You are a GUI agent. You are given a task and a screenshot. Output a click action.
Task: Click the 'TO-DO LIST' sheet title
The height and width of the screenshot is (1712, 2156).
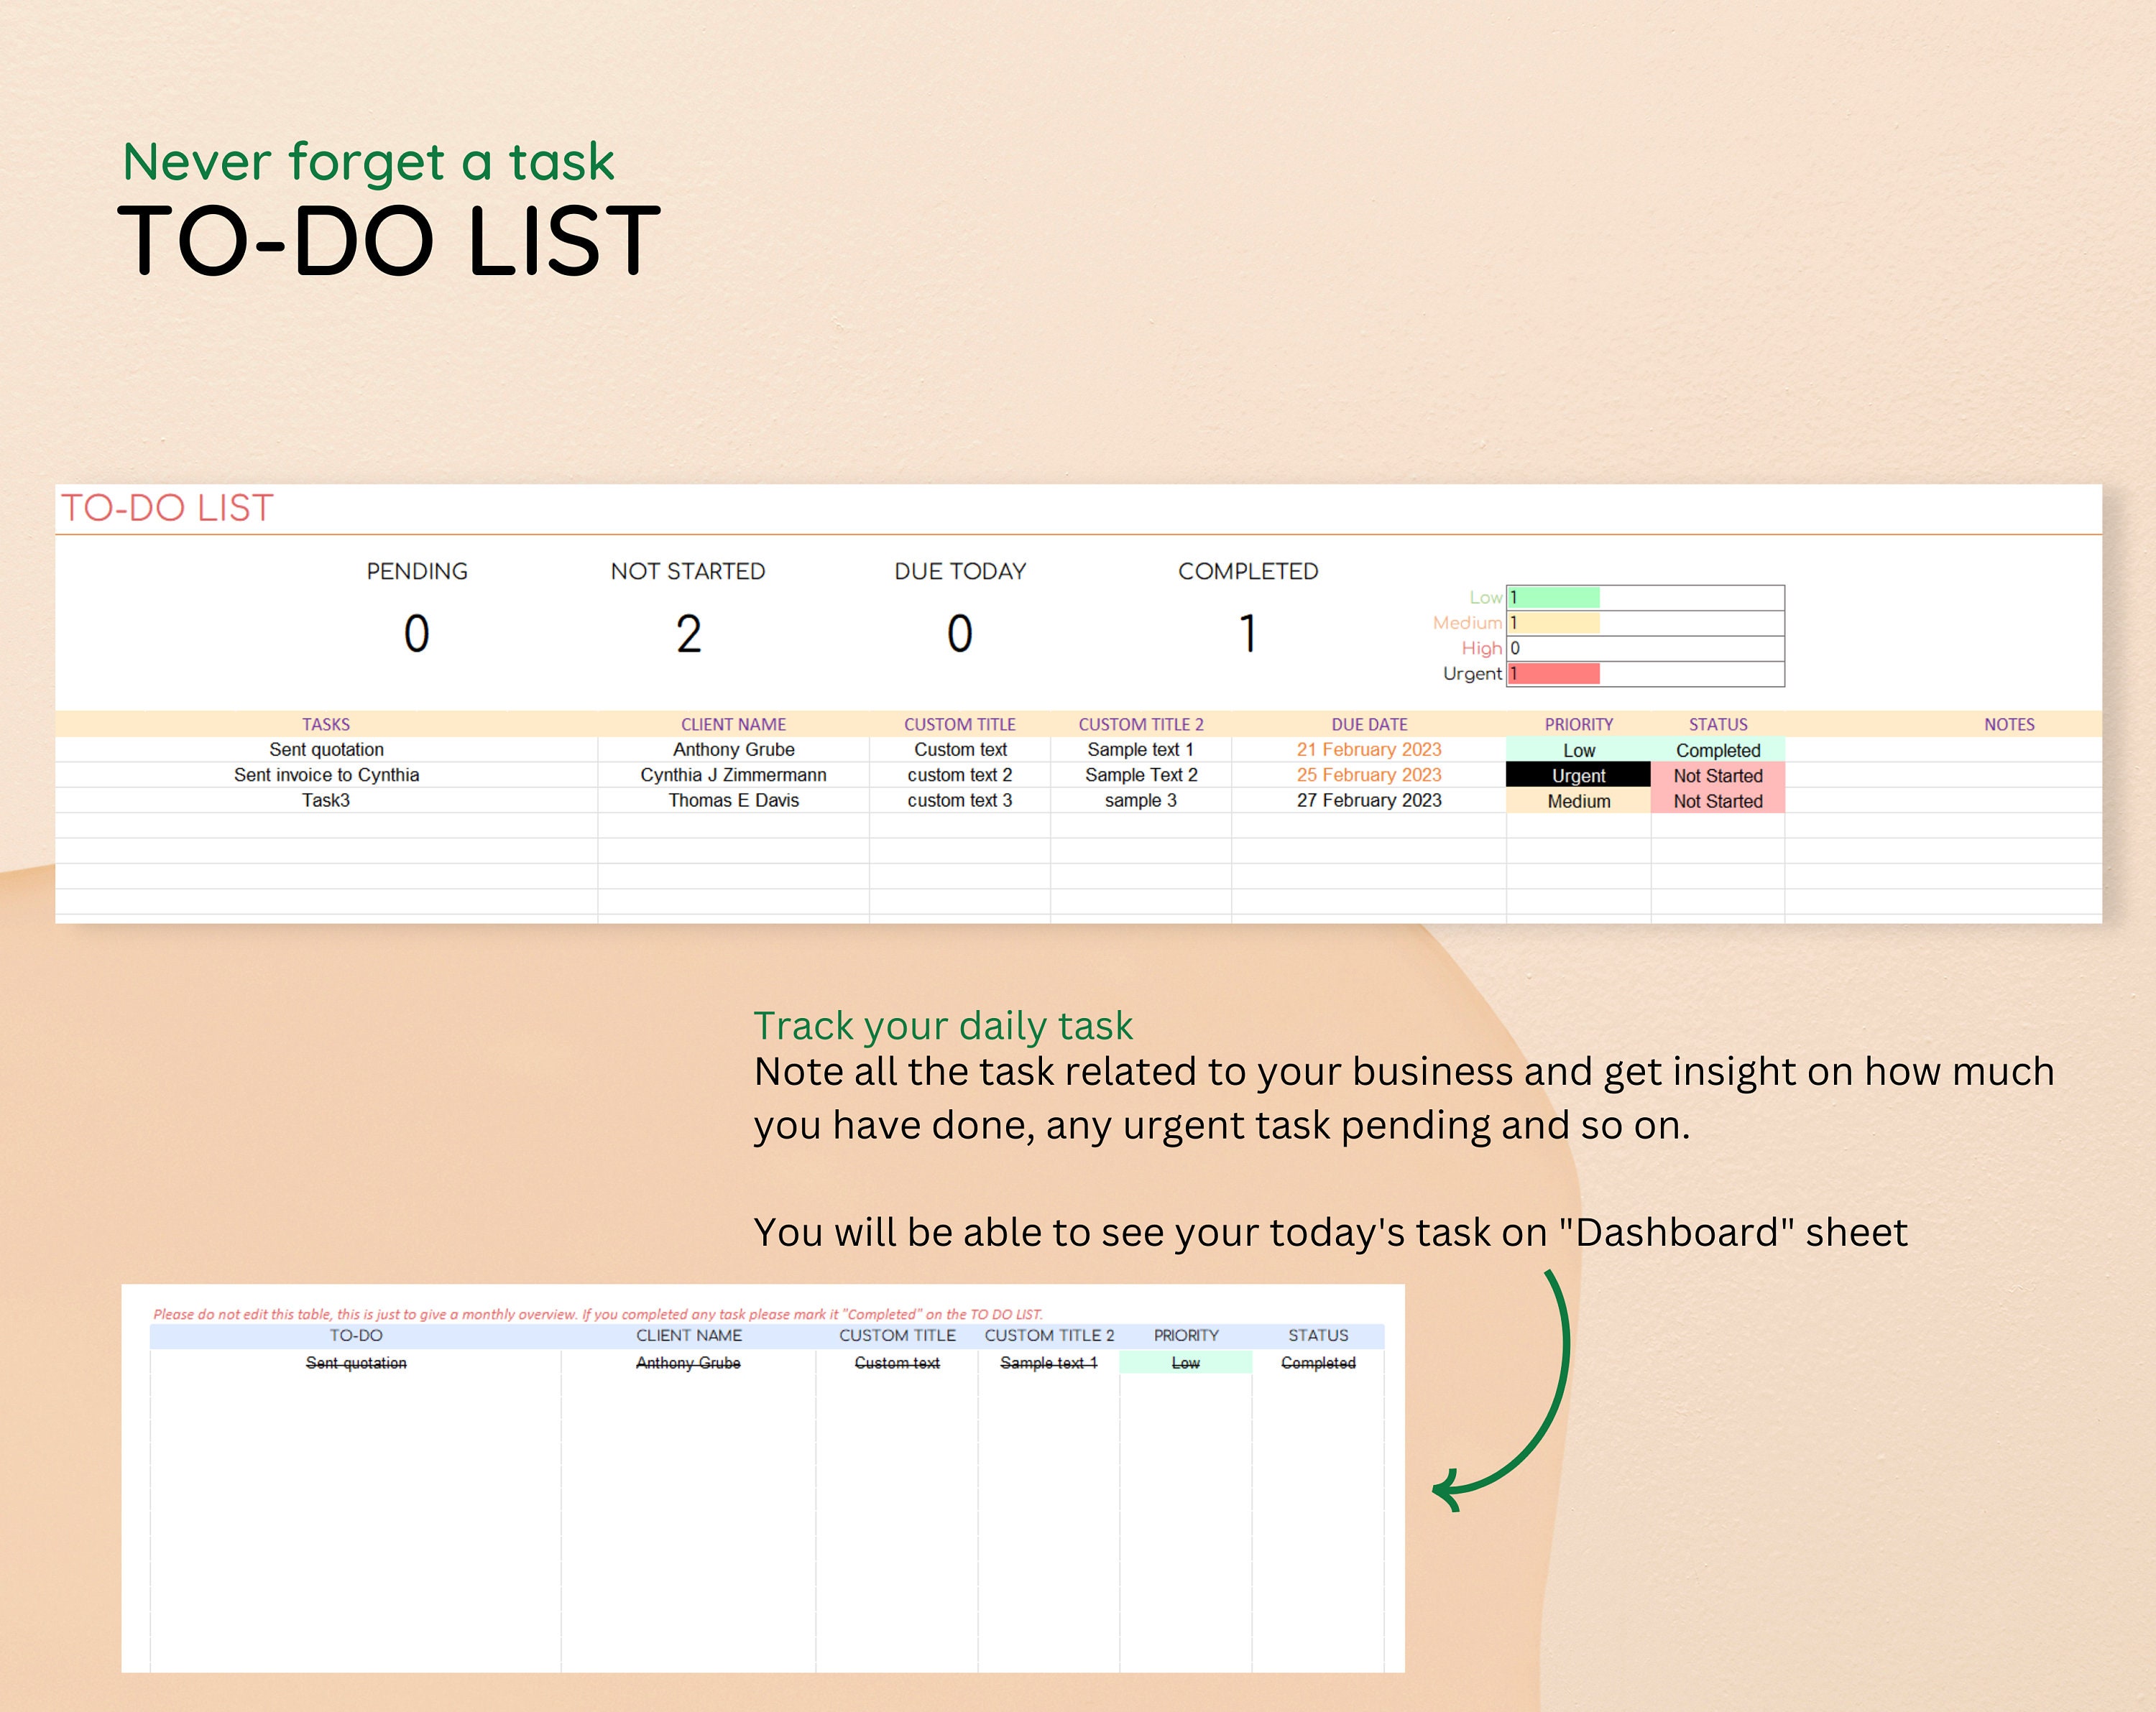167,508
